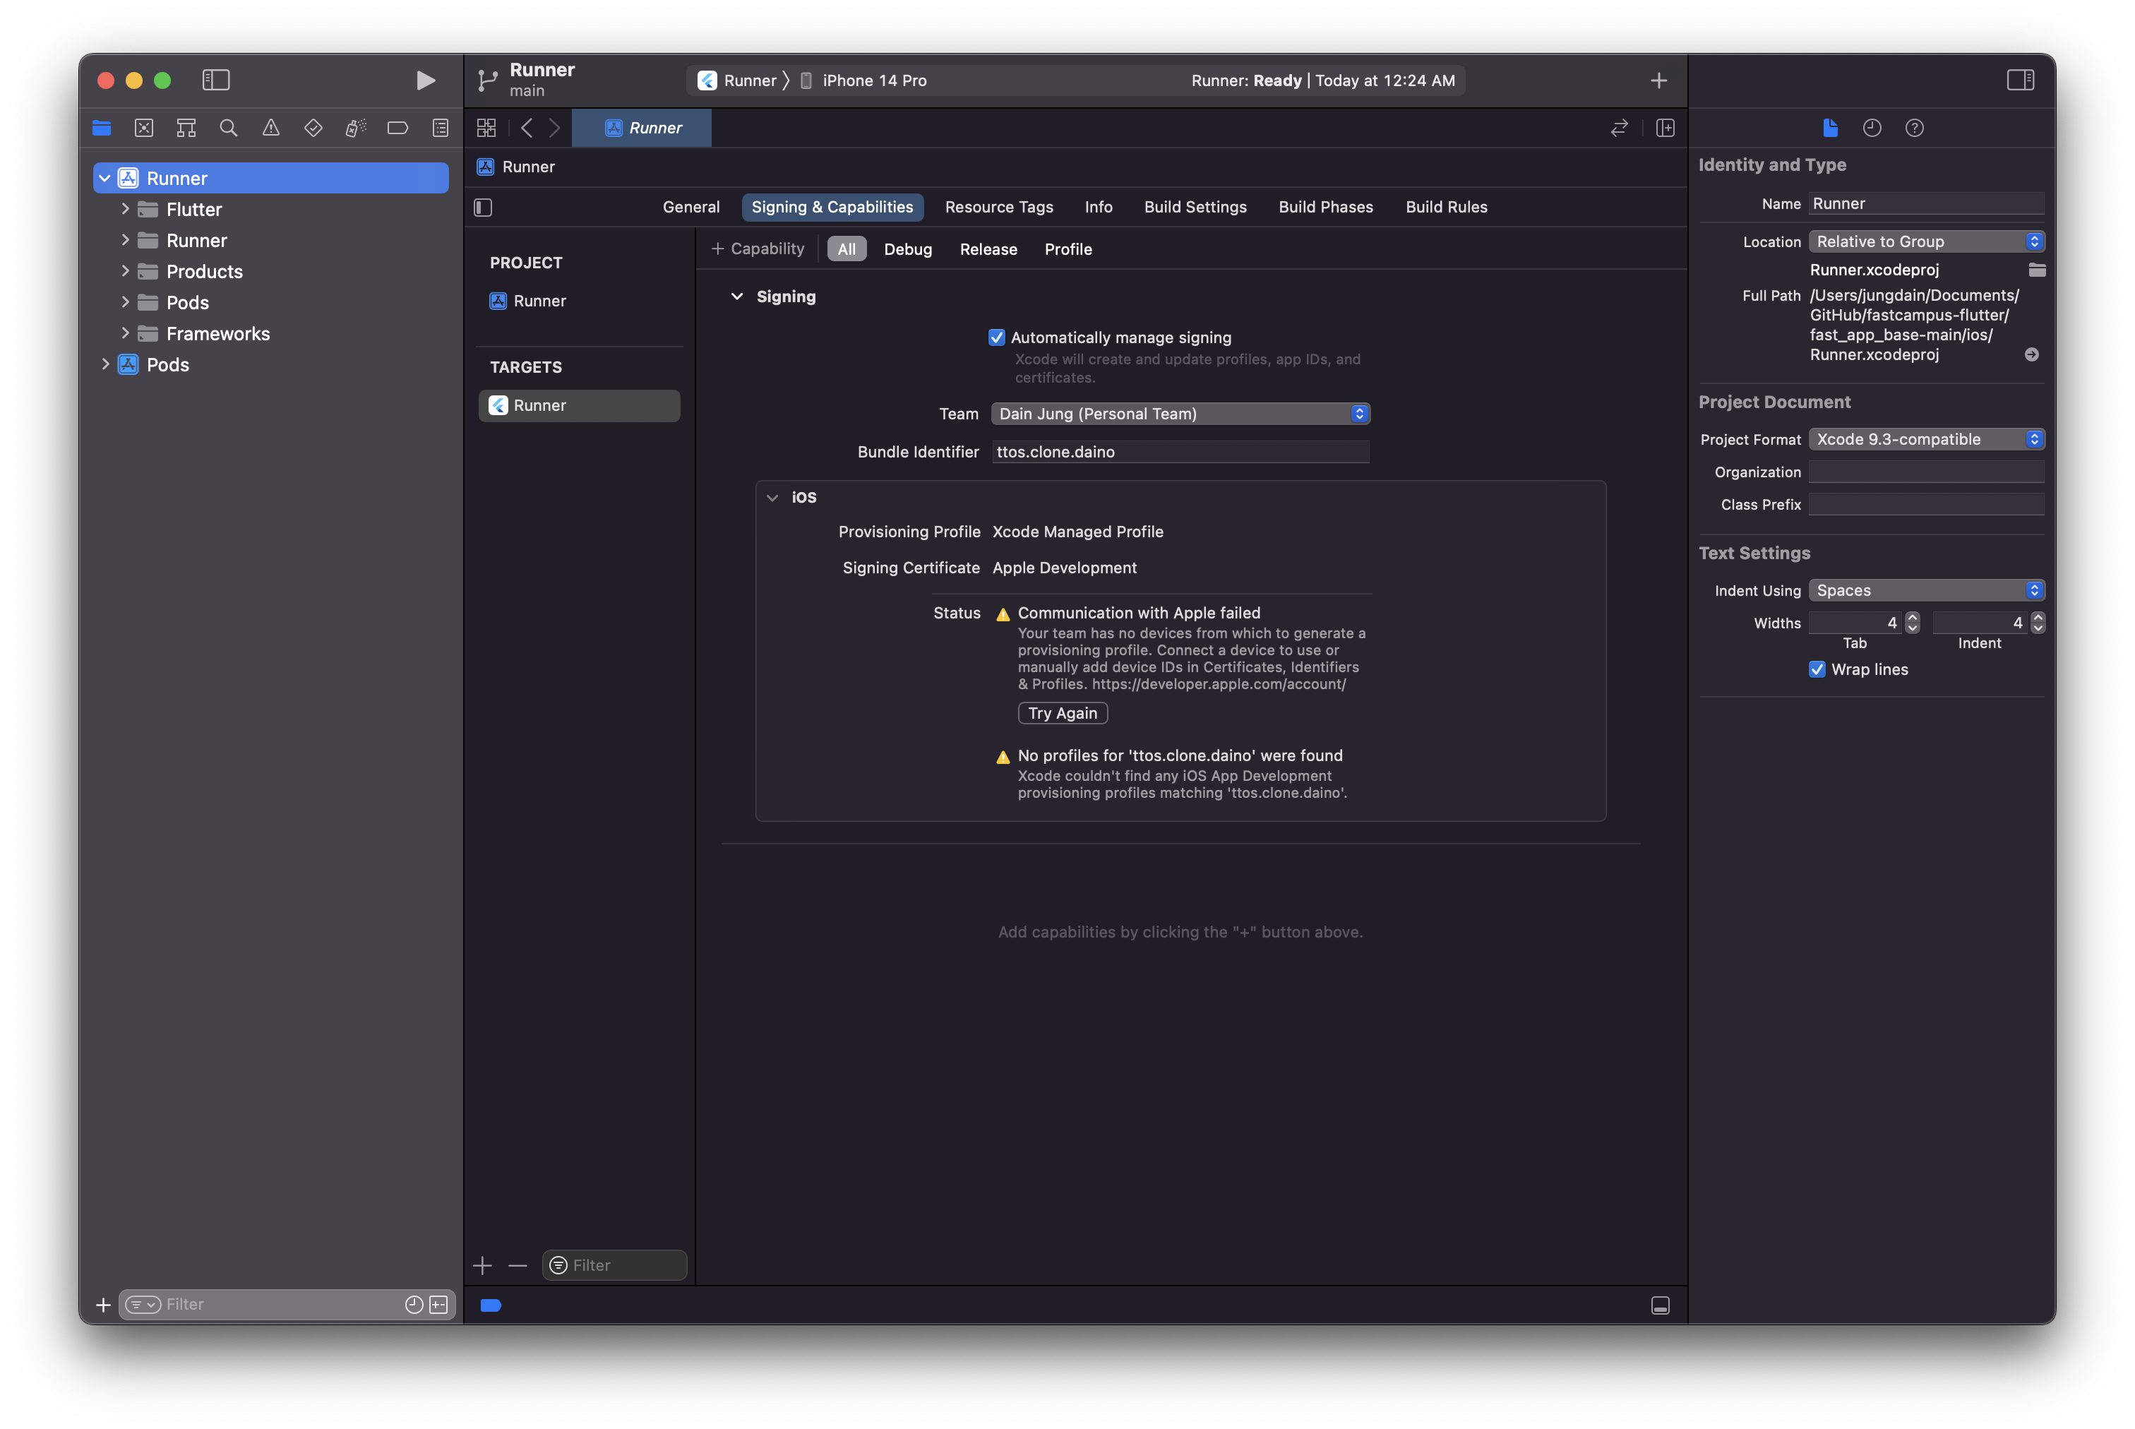
Task: Open the find navigator magnifier
Action: pyautogui.click(x=229, y=128)
